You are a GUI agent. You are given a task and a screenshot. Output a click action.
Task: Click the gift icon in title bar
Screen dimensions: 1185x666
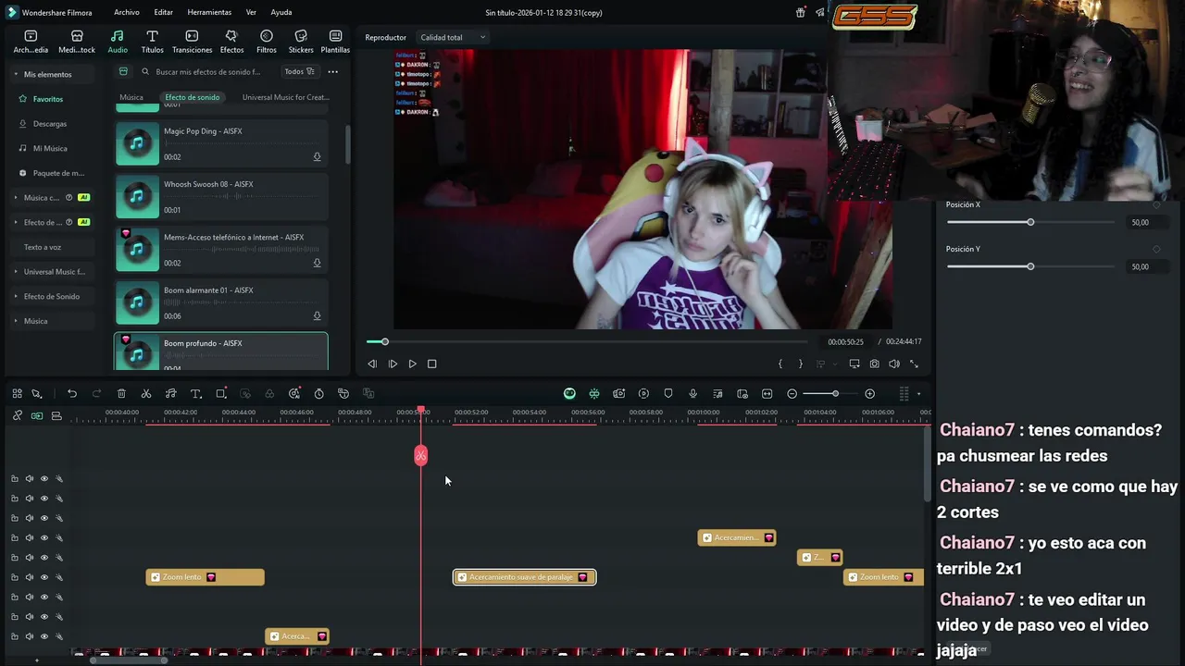pyautogui.click(x=801, y=13)
